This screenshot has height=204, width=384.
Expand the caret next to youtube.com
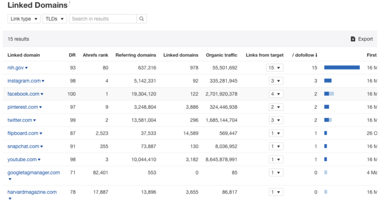[39, 160]
